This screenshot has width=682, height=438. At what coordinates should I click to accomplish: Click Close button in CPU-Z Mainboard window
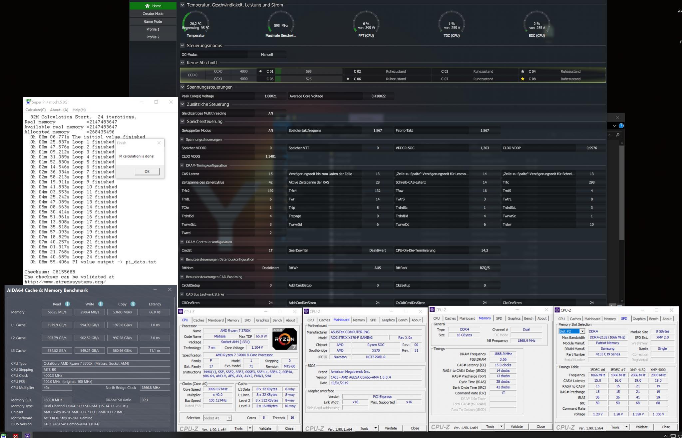click(x=415, y=428)
